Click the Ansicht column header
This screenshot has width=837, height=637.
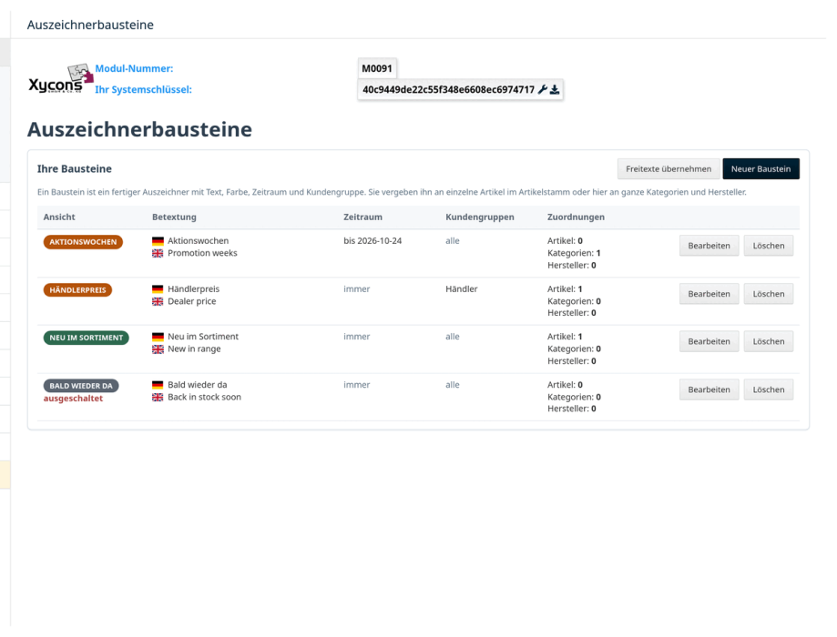[x=59, y=217]
